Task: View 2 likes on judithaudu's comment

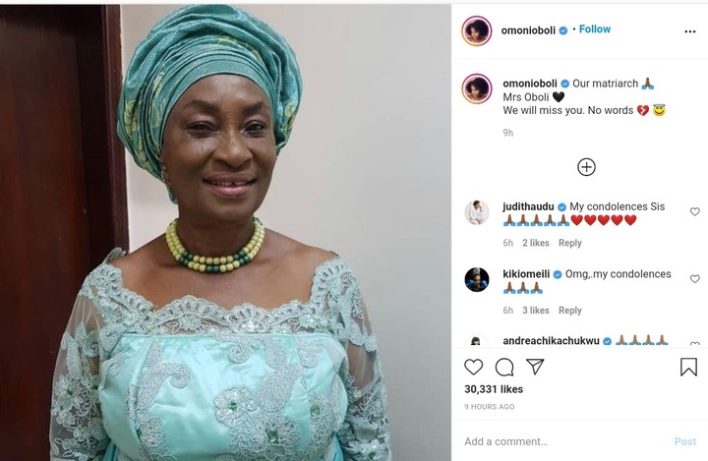Action: pyautogui.click(x=536, y=243)
